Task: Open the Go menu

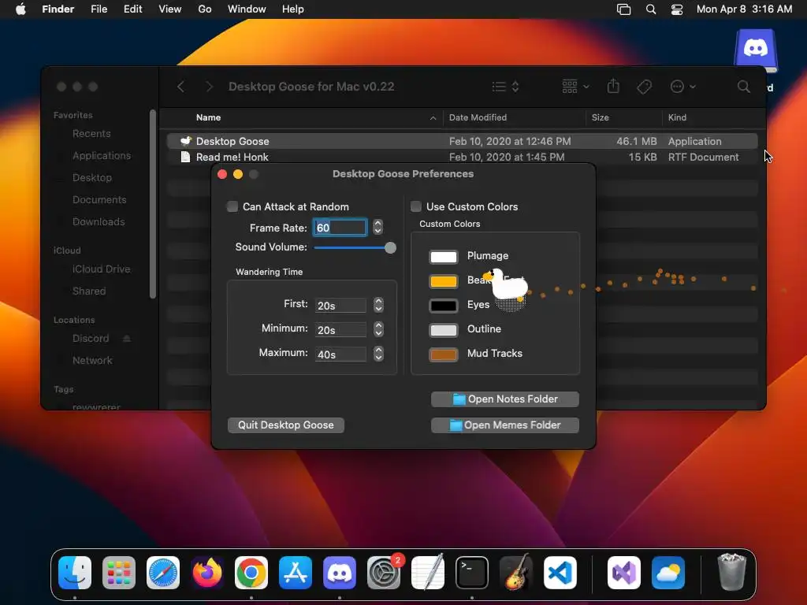Action: coord(205,9)
